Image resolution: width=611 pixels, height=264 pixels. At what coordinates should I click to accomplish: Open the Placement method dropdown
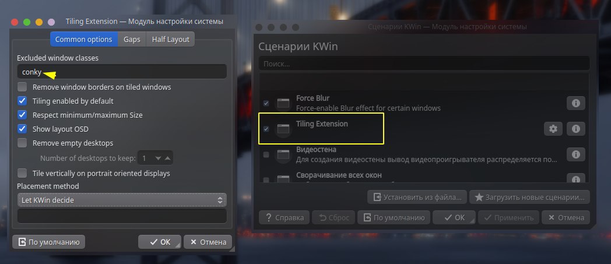point(122,200)
